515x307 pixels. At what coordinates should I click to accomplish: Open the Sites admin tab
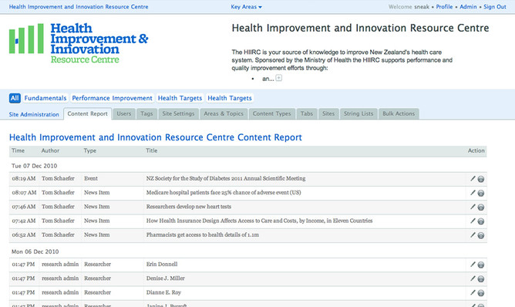pyautogui.click(x=328, y=113)
